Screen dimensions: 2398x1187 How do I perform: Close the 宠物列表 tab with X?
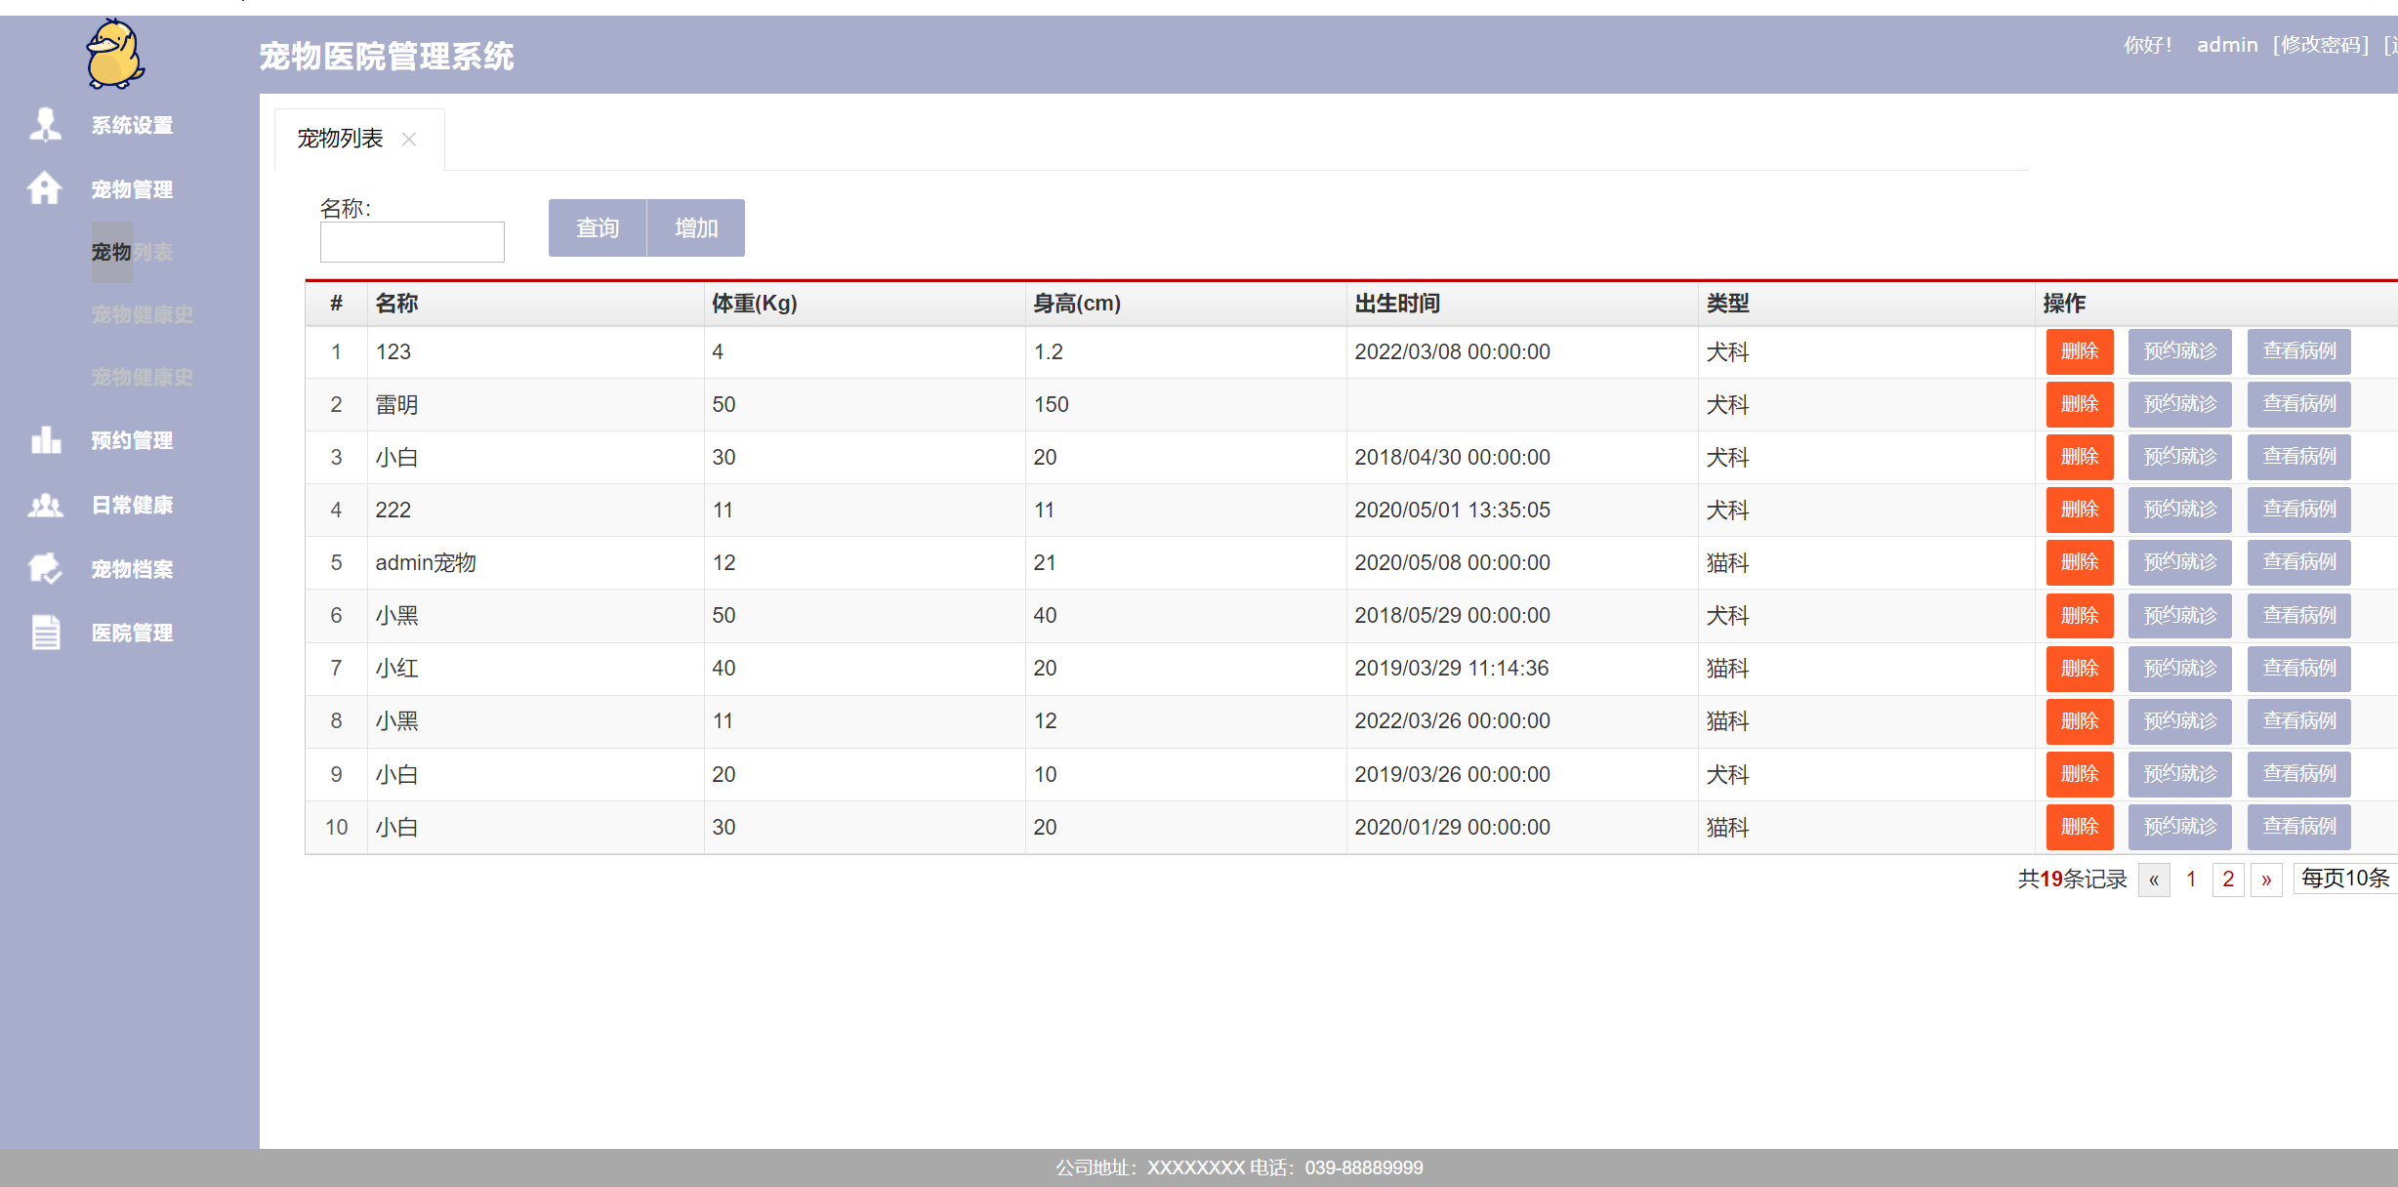point(409,140)
